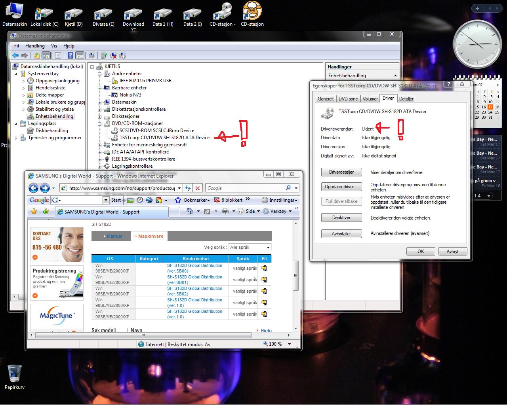Open Lokal disk (C) desktop shortcut
The image size is (507, 405).
pyautogui.click(x=44, y=16)
